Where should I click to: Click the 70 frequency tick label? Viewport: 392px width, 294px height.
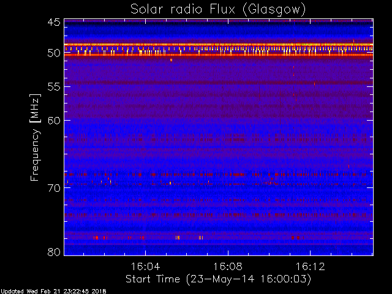pos(54,188)
